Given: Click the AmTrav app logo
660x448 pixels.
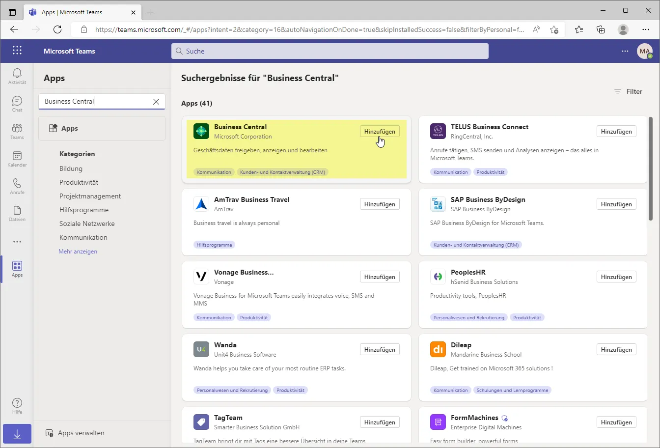Looking at the screenshot, I should click(201, 204).
